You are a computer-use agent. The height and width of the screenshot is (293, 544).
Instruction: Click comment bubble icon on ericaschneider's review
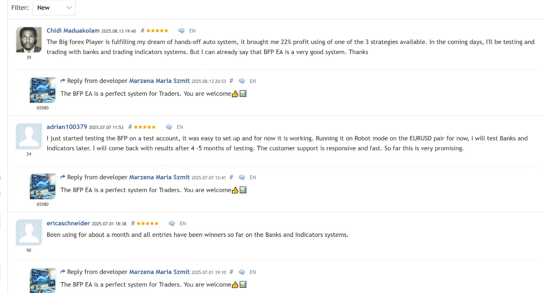tap(172, 224)
